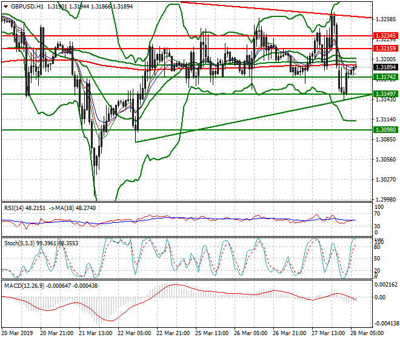Click the 1.30270 price axis value
The height and width of the screenshot is (340, 400).
[x=385, y=180]
